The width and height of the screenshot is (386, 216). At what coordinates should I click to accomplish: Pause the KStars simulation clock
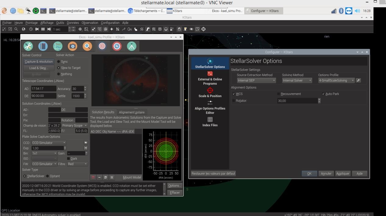tap(43, 29)
